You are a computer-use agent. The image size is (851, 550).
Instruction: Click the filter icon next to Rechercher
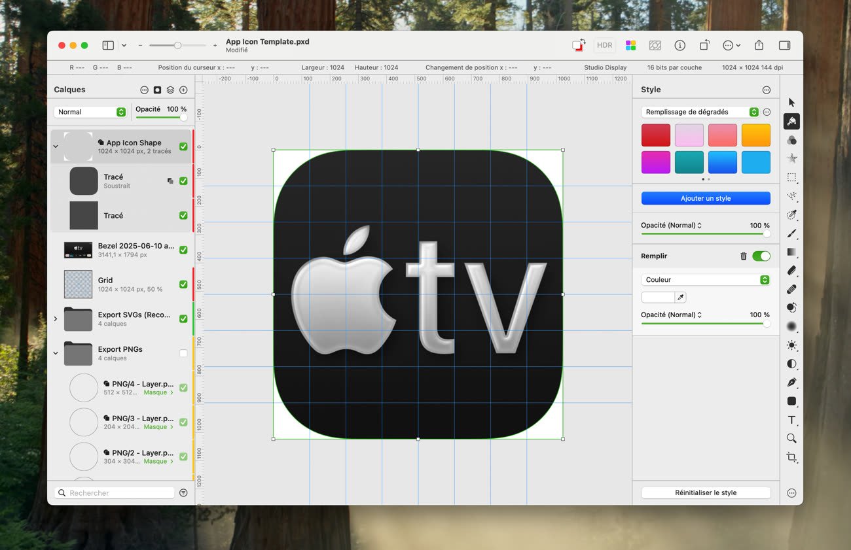[183, 493]
